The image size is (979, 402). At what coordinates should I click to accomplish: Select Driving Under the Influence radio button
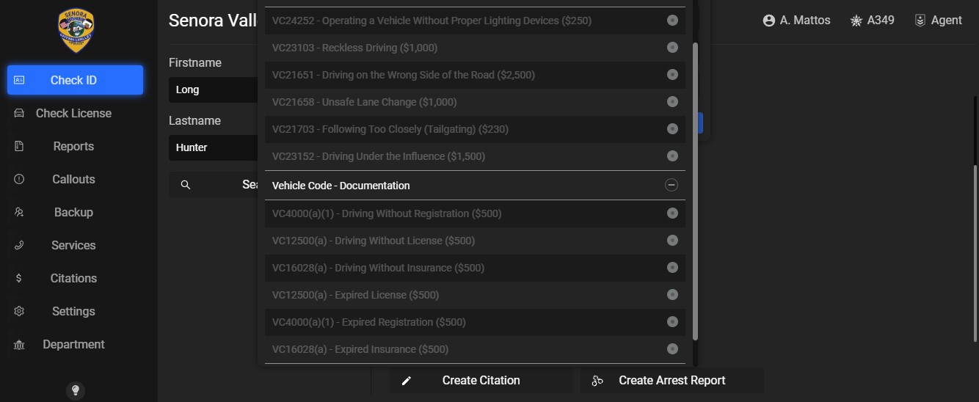point(672,156)
